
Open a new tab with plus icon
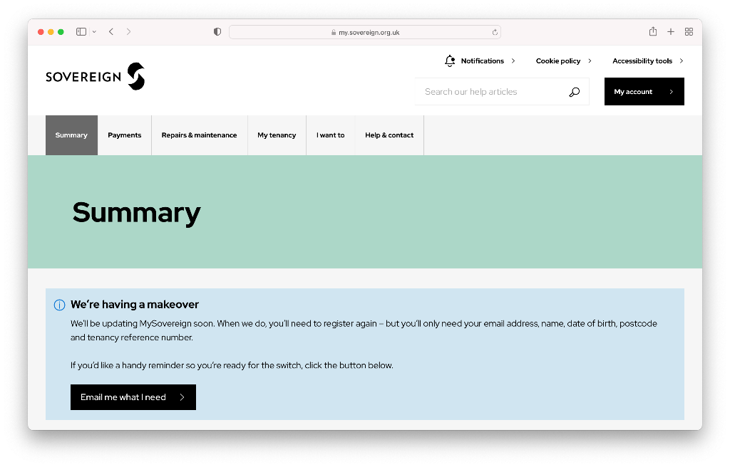point(671,31)
